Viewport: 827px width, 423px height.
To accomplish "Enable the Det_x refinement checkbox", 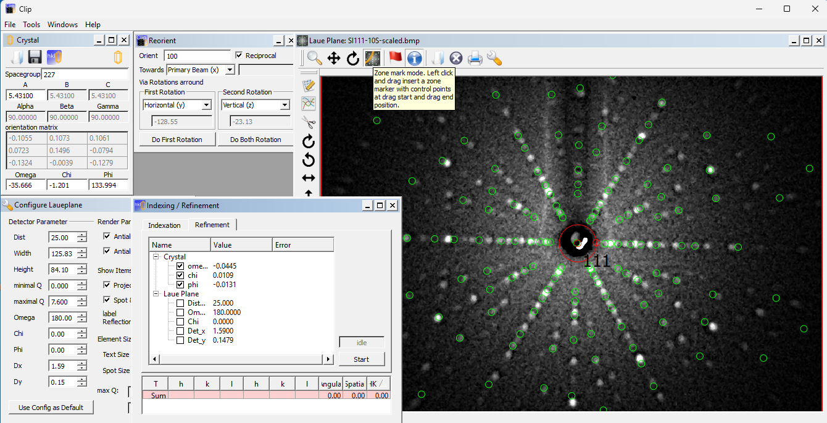I will tap(180, 331).
